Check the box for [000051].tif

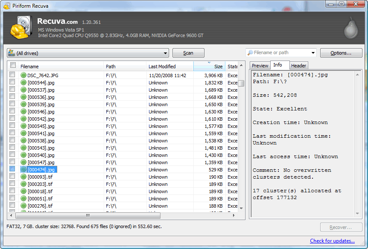coord(12,198)
